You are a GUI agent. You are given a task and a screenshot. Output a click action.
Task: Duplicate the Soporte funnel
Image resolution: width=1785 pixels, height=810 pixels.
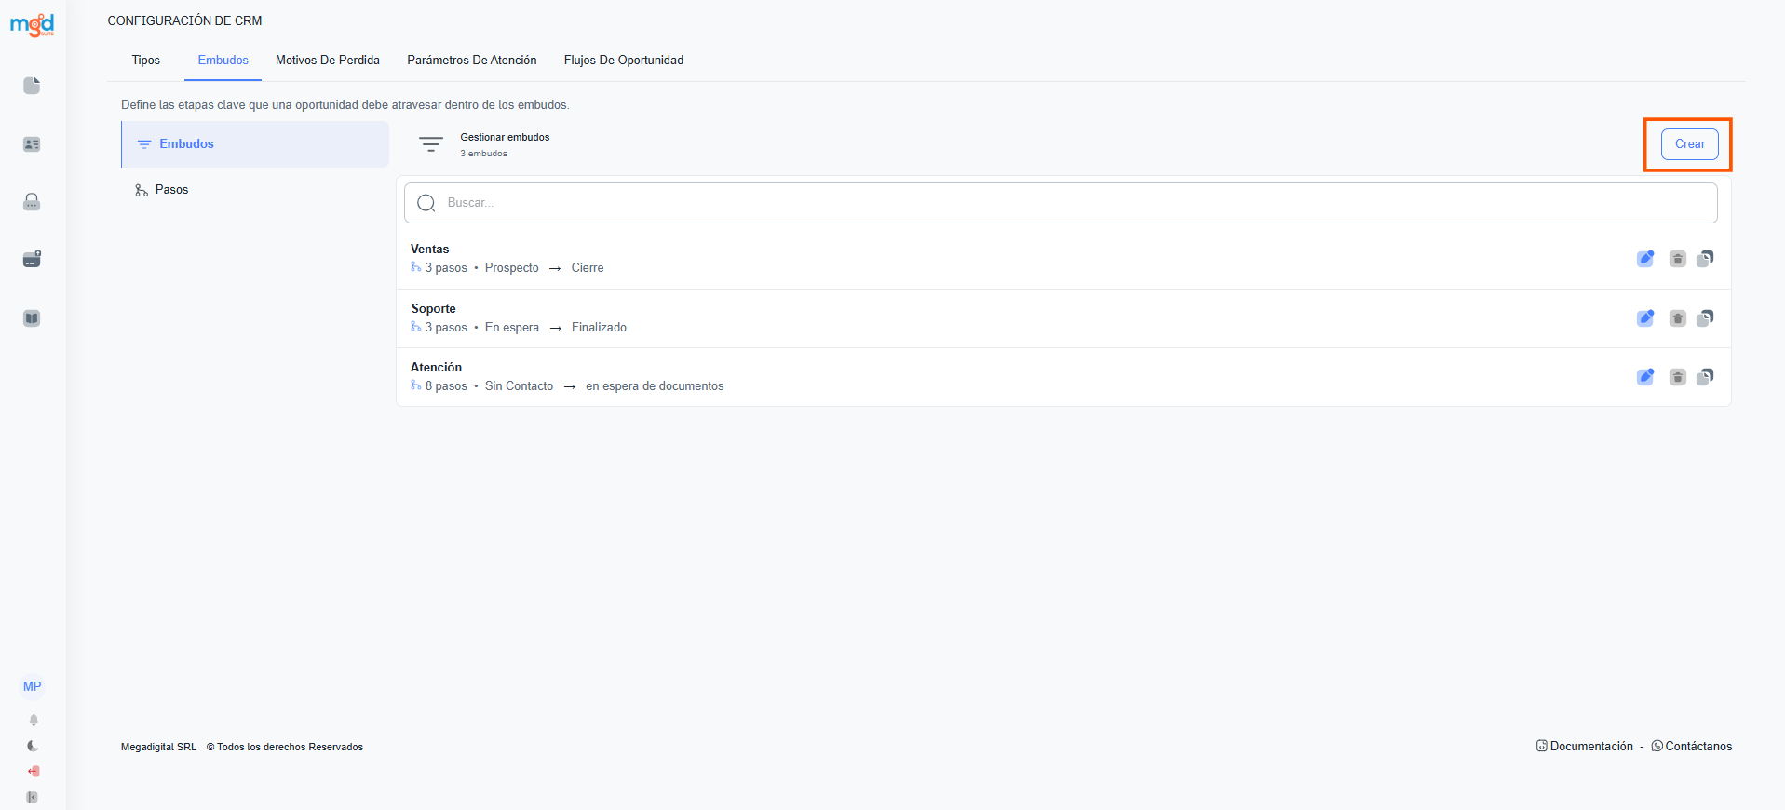click(x=1705, y=318)
